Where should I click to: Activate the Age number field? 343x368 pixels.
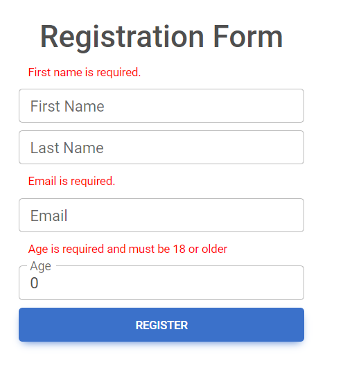tap(161, 283)
